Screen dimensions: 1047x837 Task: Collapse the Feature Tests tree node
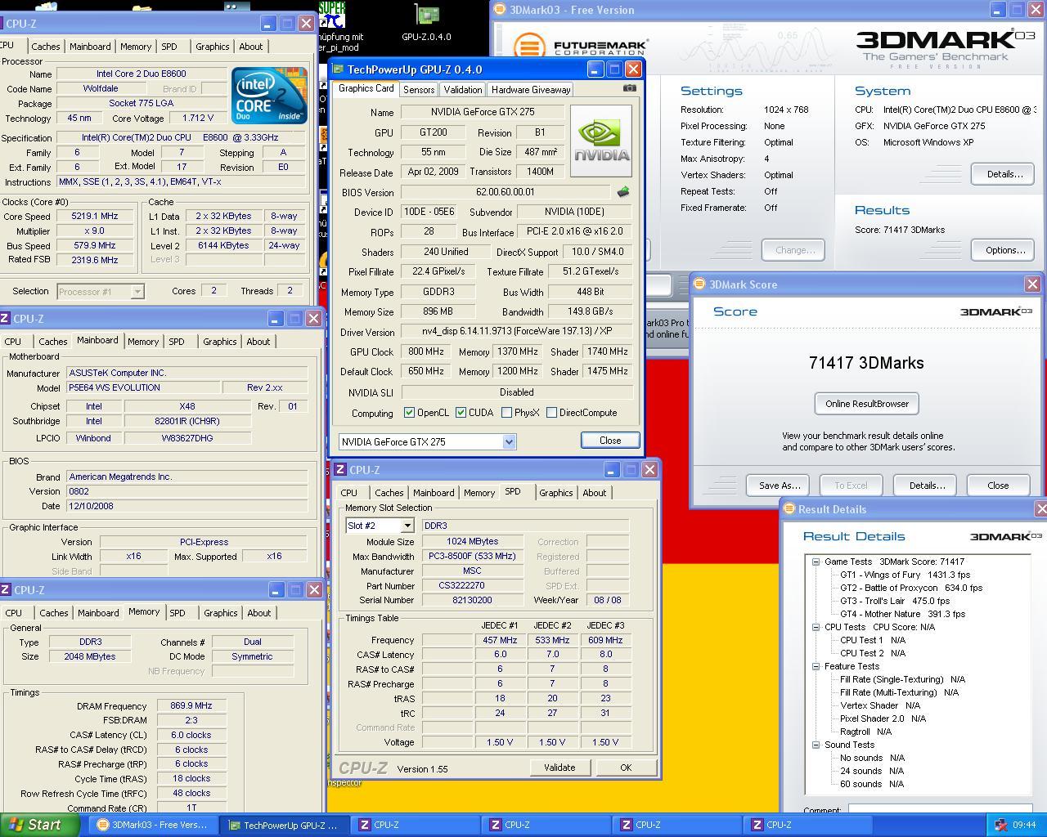point(816,666)
